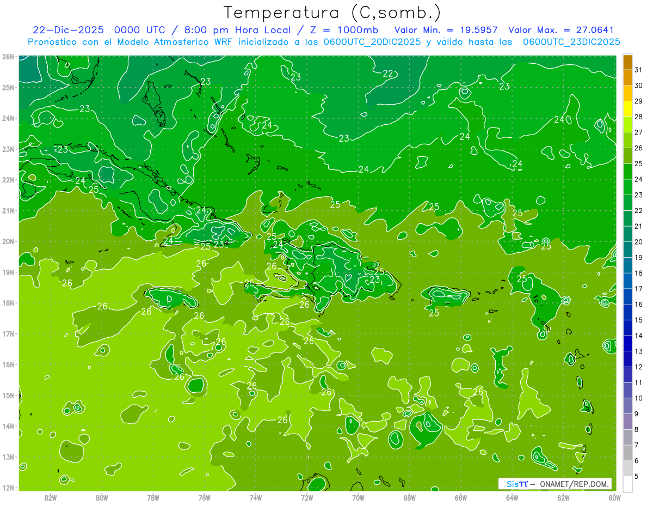Viewport: 653px width, 505px height.
Task: Click the '22N' latitude axis label
Action: pos(8,180)
